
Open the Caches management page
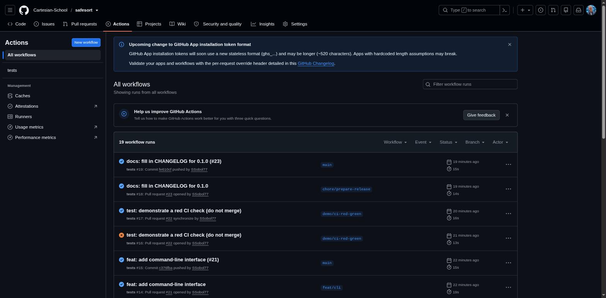tap(52, 96)
